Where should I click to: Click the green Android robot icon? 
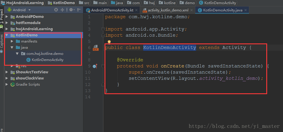pyautogui.click(x=9, y=10)
